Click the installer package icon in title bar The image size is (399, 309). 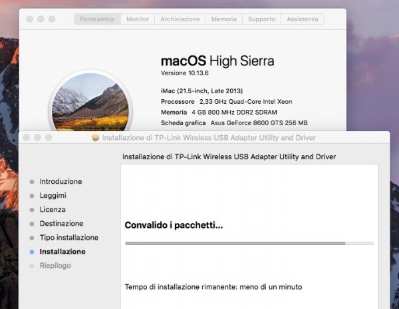click(x=95, y=138)
